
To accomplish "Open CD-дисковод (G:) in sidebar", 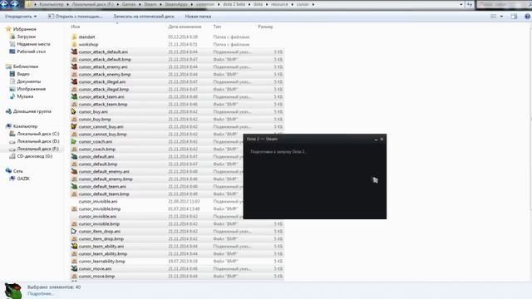I will coord(35,156).
